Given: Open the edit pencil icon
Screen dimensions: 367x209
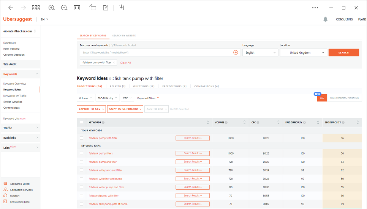Looking at the screenshot, I should (x=106, y=8).
